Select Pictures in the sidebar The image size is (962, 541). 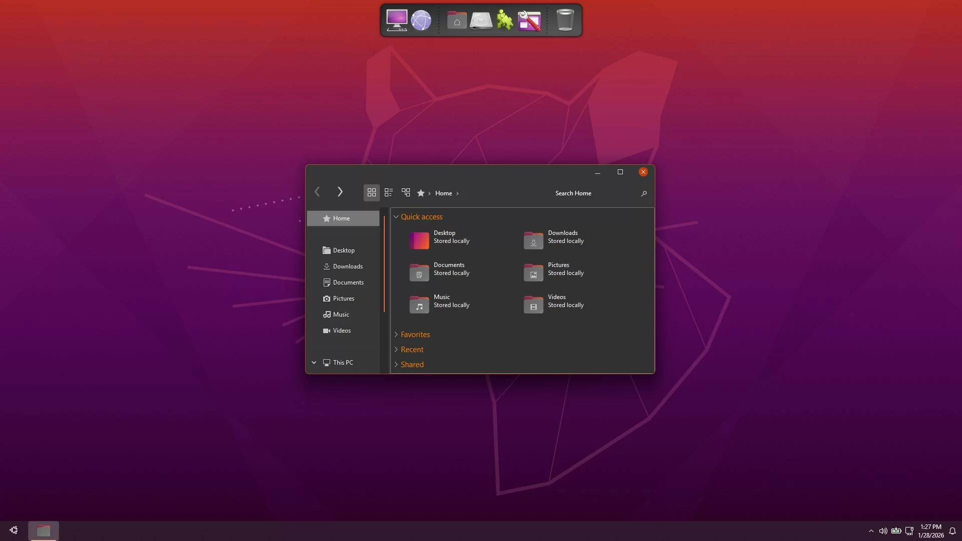pyautogui.click(x=343, y=299)
